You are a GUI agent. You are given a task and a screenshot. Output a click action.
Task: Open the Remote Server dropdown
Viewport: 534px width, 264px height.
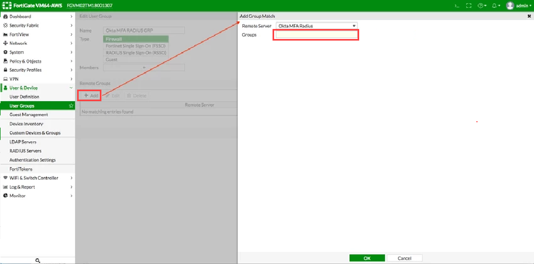click(316, 26)
